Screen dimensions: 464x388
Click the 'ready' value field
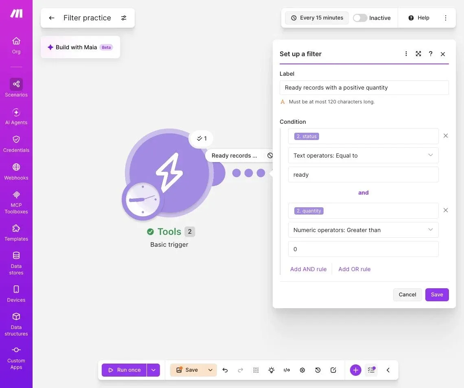363,175
